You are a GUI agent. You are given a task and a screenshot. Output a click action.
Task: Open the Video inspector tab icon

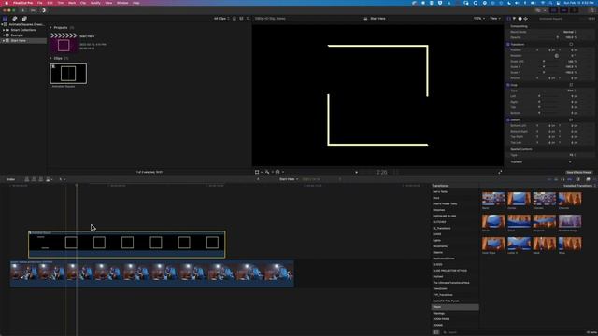(x=508, y=19)
